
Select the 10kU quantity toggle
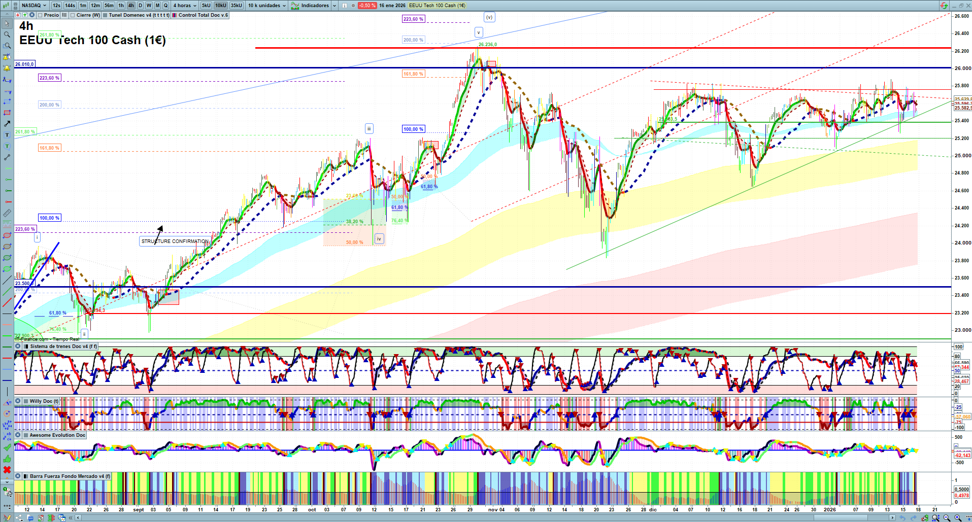point(221,6)
